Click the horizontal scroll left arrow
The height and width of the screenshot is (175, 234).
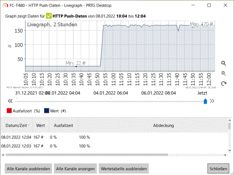3,155
